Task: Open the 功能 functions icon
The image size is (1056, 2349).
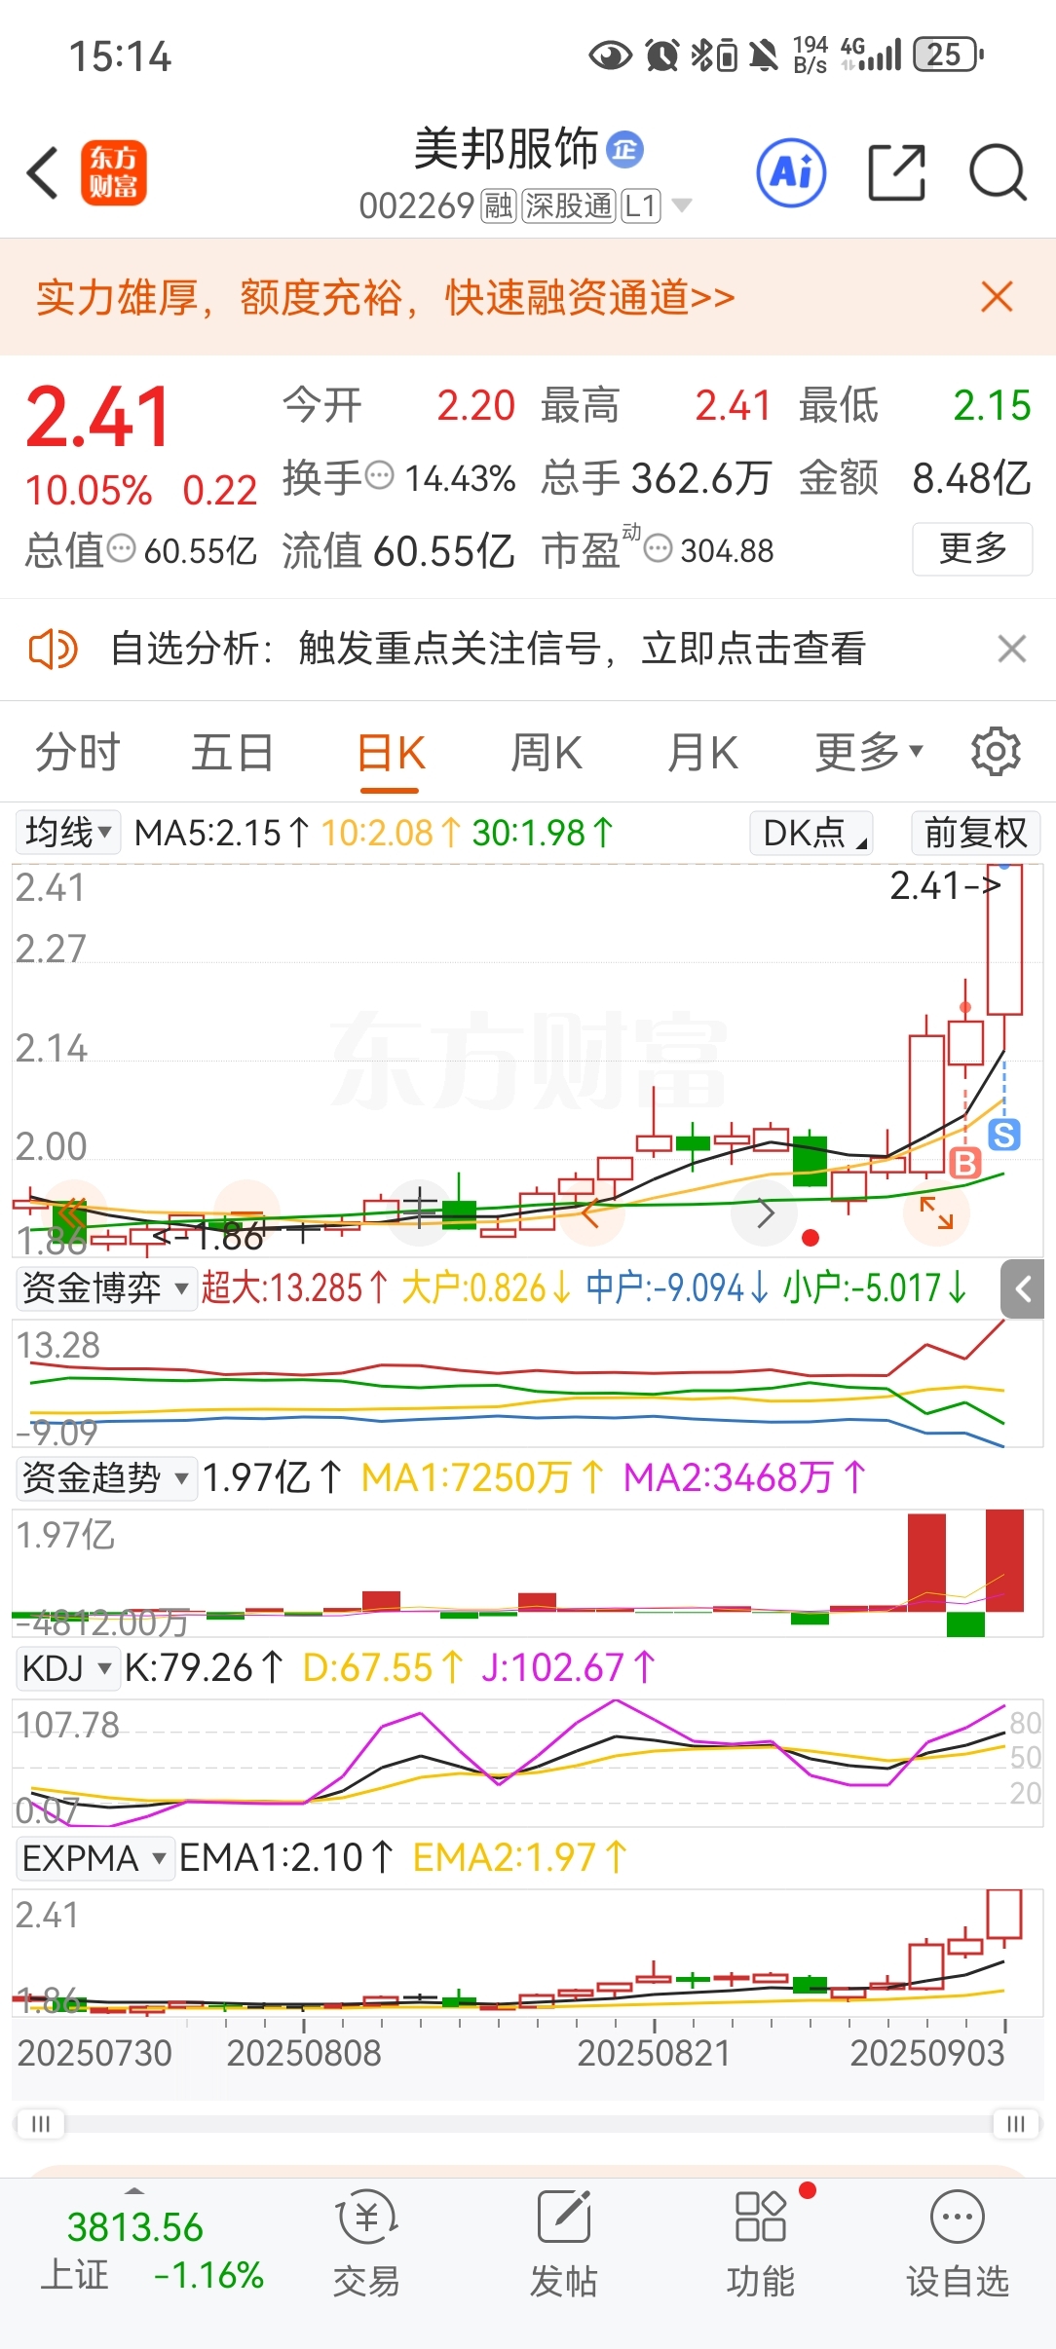Action: click(761, 2244)
